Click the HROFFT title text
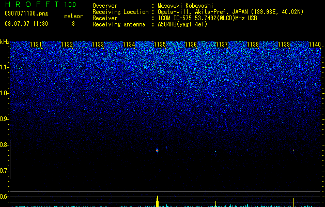 click(x=33, y=4)
